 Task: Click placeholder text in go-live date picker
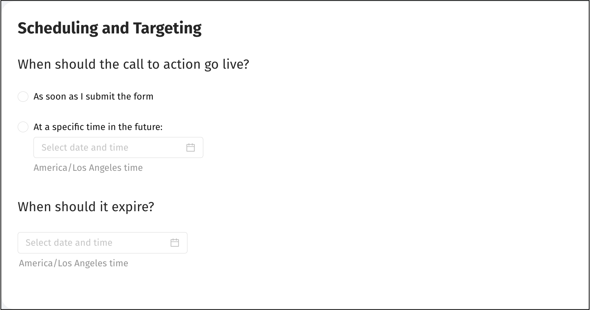point(85,148)
